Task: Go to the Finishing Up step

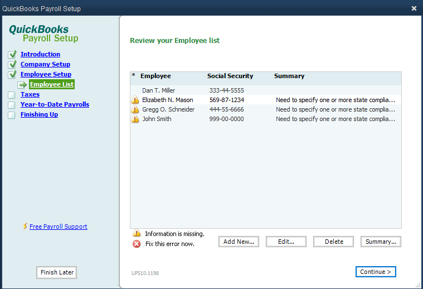Action: (x=40, y=114)
